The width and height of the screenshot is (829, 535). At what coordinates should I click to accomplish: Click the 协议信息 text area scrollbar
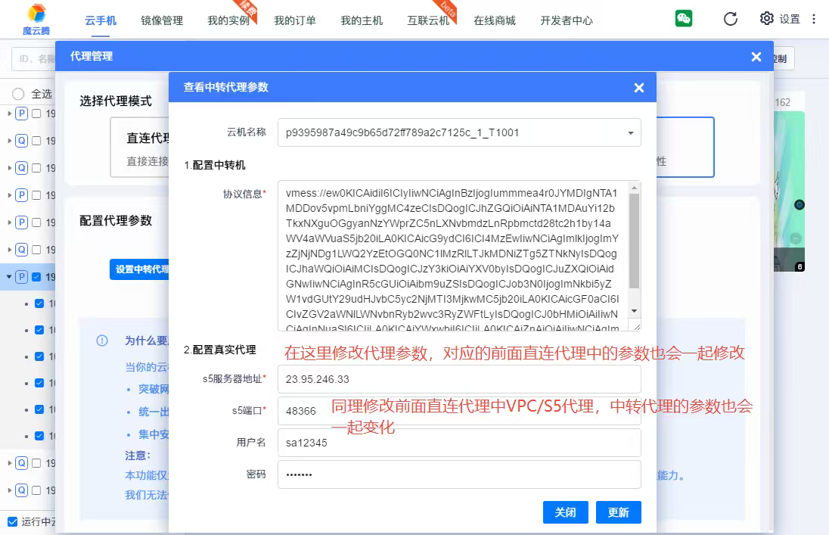635,242
